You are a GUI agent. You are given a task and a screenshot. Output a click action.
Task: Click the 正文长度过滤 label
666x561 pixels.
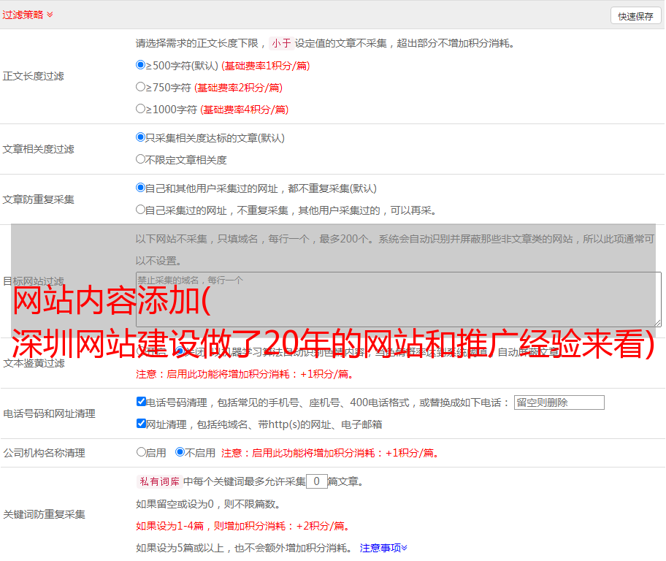click(33, 76)
